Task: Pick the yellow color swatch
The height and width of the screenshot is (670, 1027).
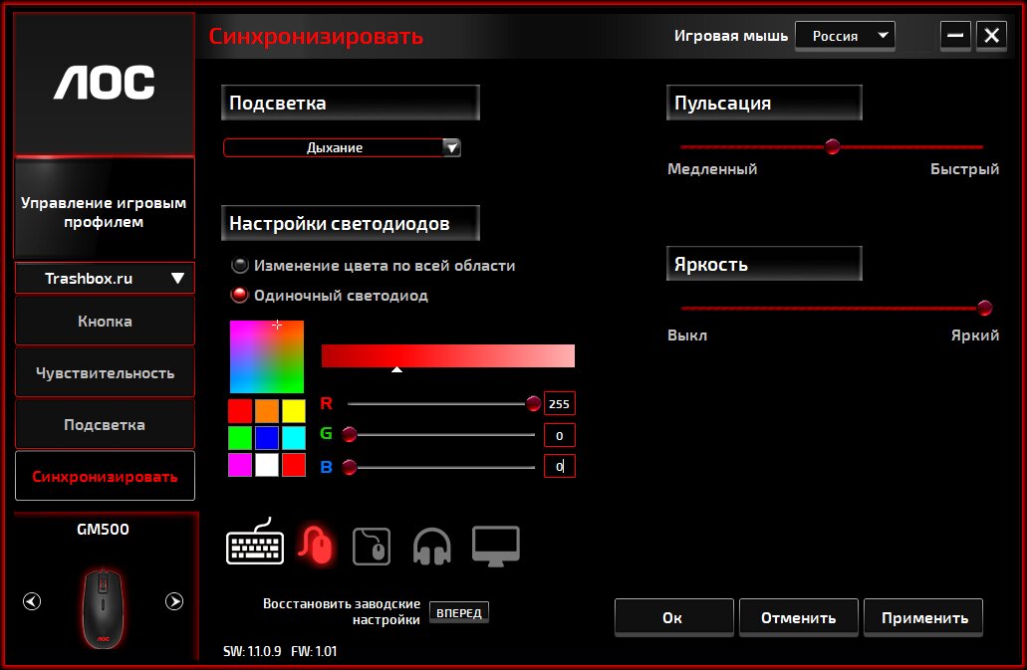Action: click(293, 410)
